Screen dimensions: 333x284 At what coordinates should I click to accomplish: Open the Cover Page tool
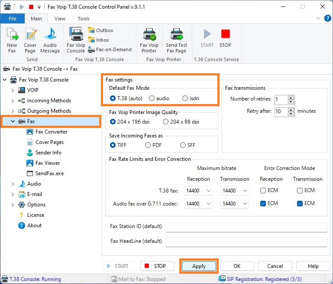point(30,40)
